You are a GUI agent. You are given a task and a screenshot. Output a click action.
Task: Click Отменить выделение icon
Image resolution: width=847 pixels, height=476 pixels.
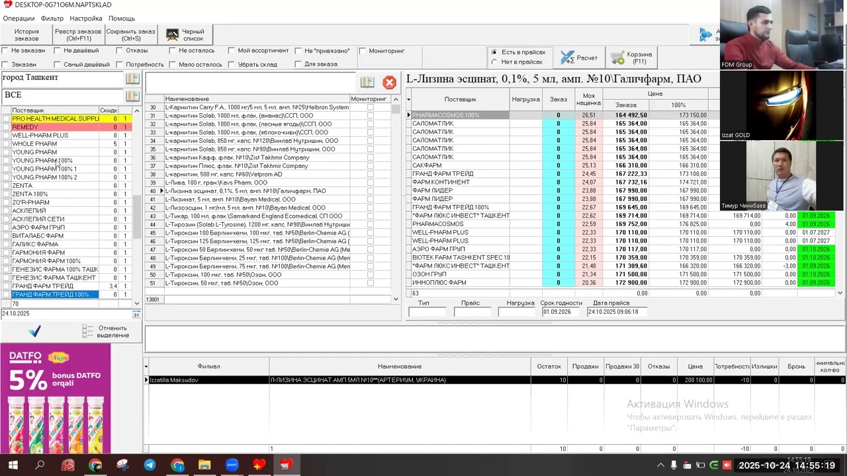tap(88, 331)
